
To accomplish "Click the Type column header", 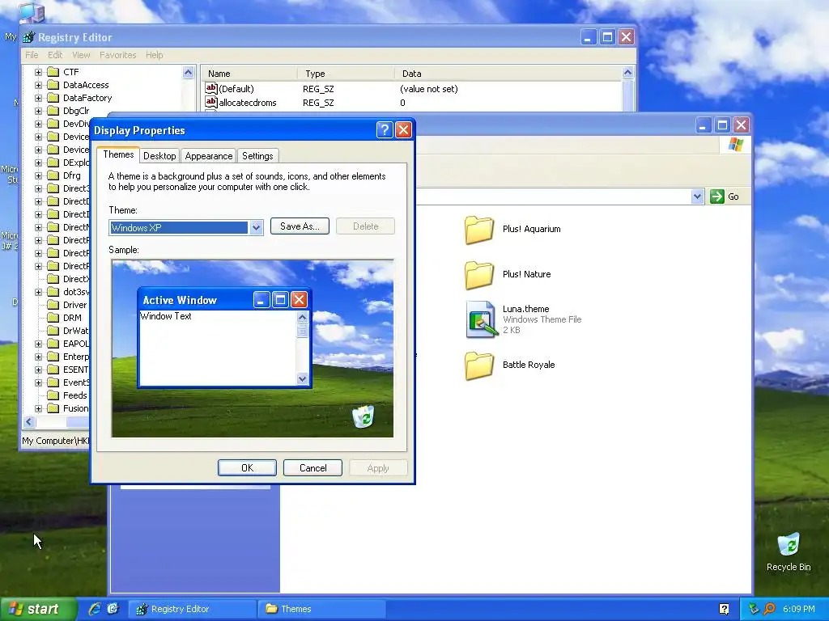I will tap(345, 74).
